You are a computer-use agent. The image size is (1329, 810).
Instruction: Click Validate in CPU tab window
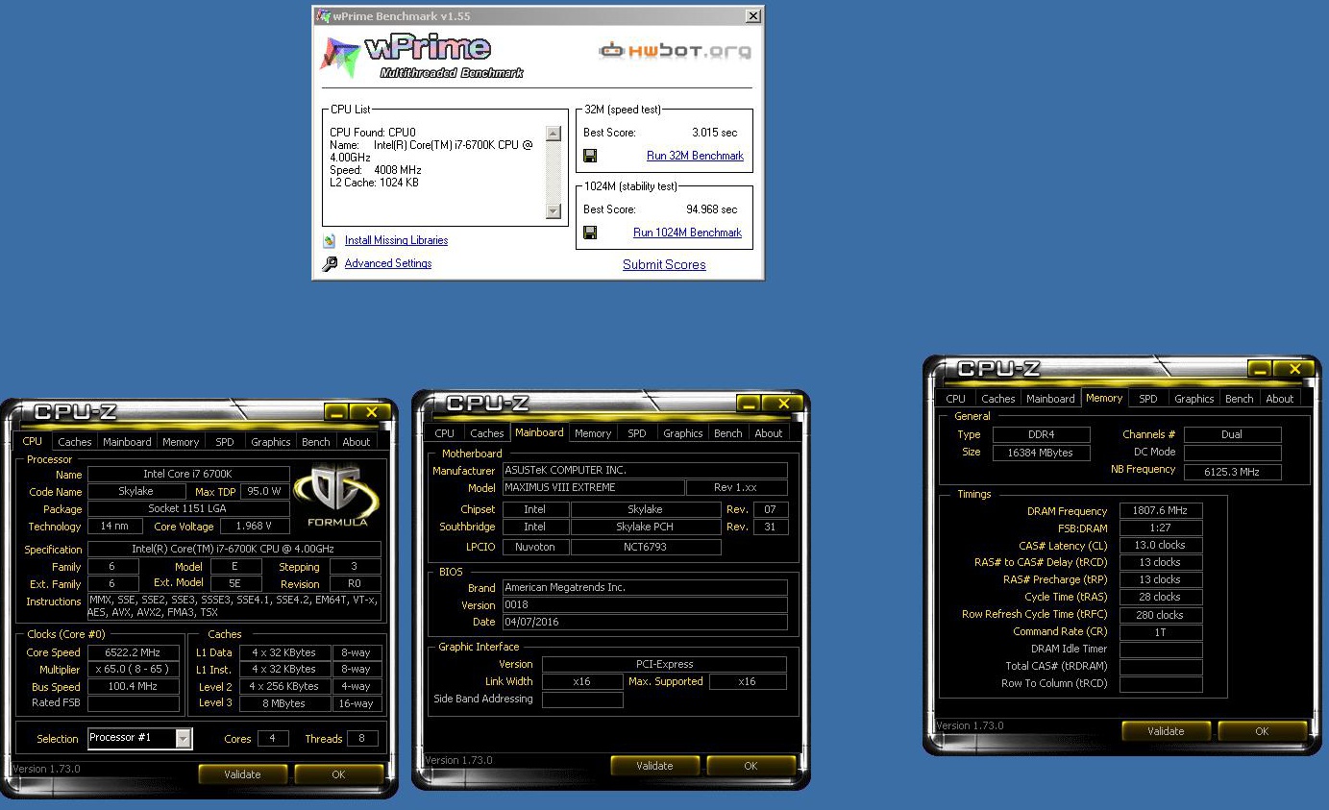[x=242, y=774]
